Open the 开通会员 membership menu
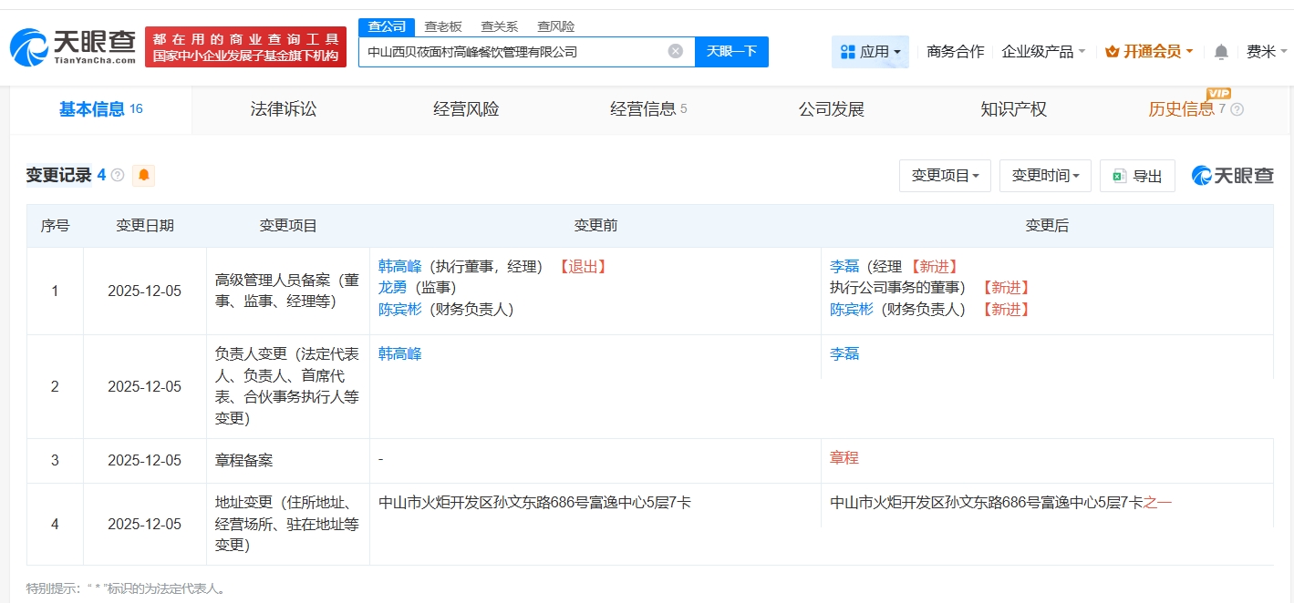Image resolution: width=1294 pixels, height=603 pixels. click(1149, 52)
